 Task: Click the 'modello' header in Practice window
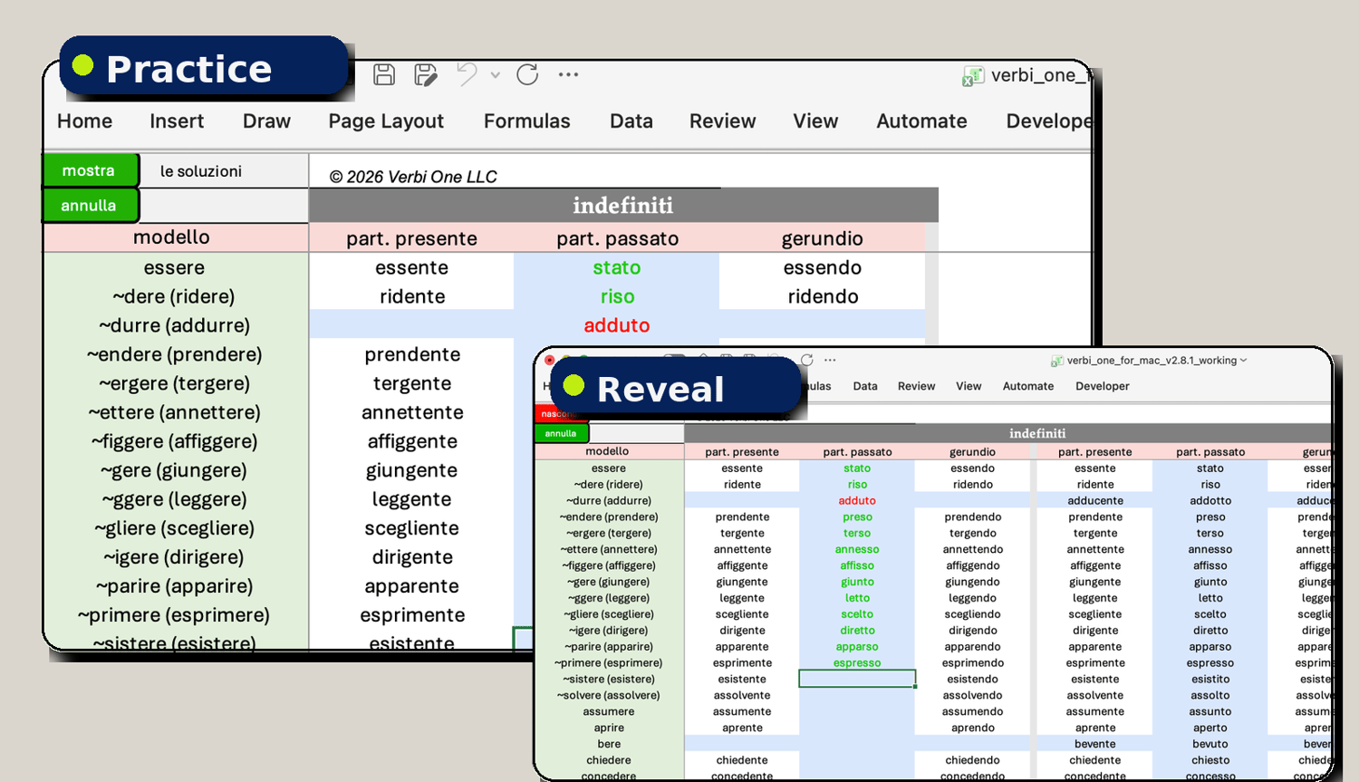(176, 237)
